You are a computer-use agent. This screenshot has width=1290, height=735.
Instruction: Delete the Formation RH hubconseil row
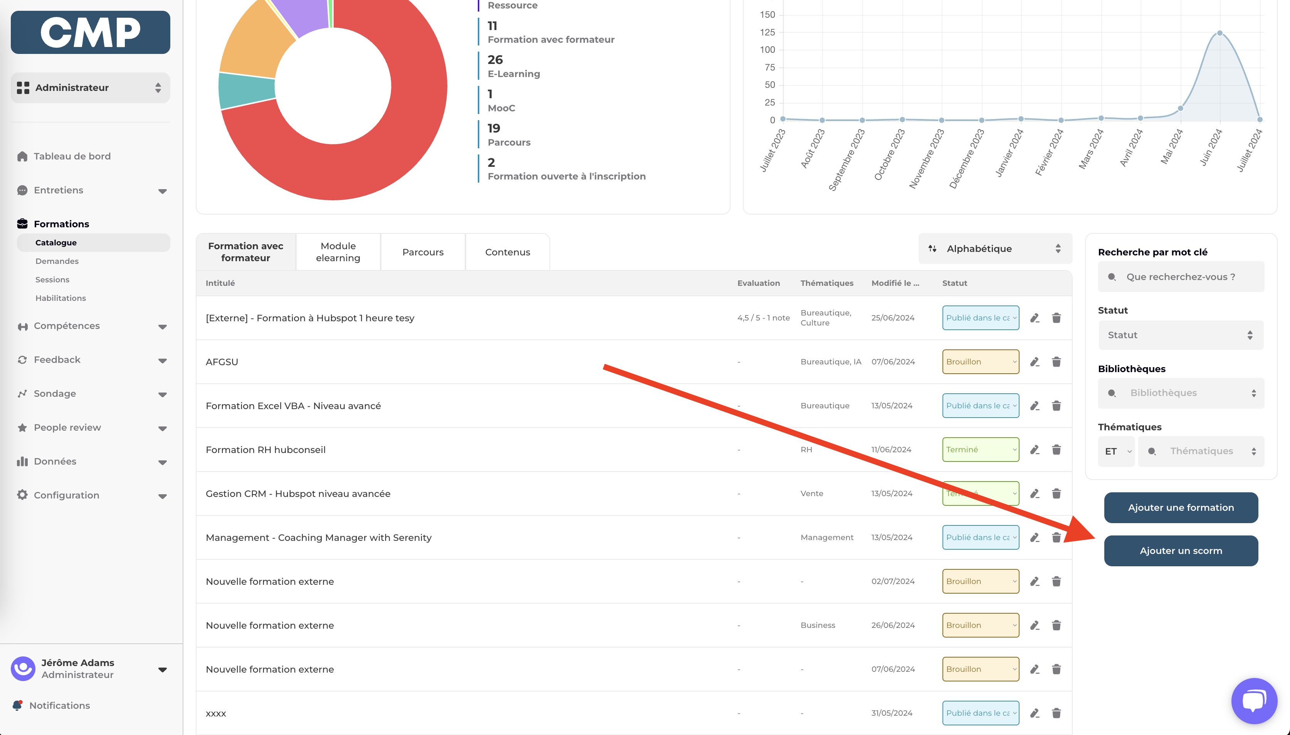pyautogui.click(x=1056, y=449)
